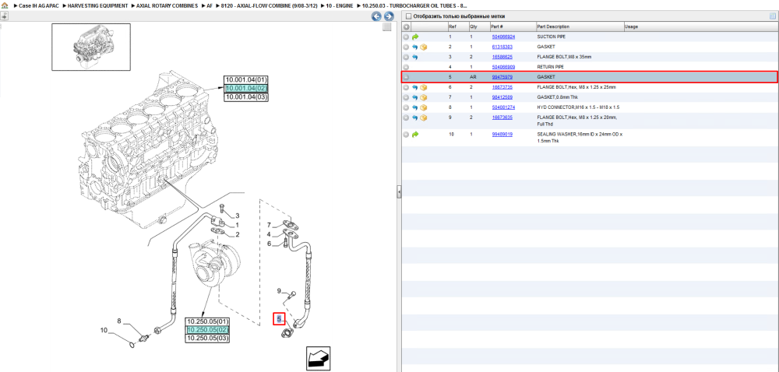
Task: Click the add-all circle icon in the table header
Action: click(406, 26)
